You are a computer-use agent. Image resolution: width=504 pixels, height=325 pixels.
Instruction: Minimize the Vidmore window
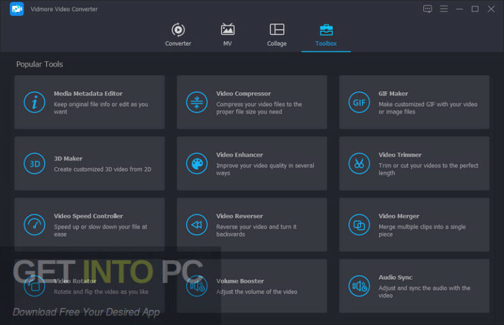(x=459, y=9)
